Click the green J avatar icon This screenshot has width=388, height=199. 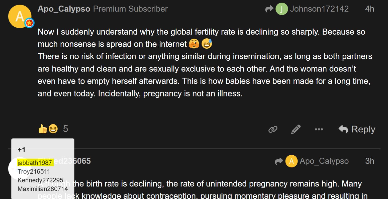click(x=281, y=9)
